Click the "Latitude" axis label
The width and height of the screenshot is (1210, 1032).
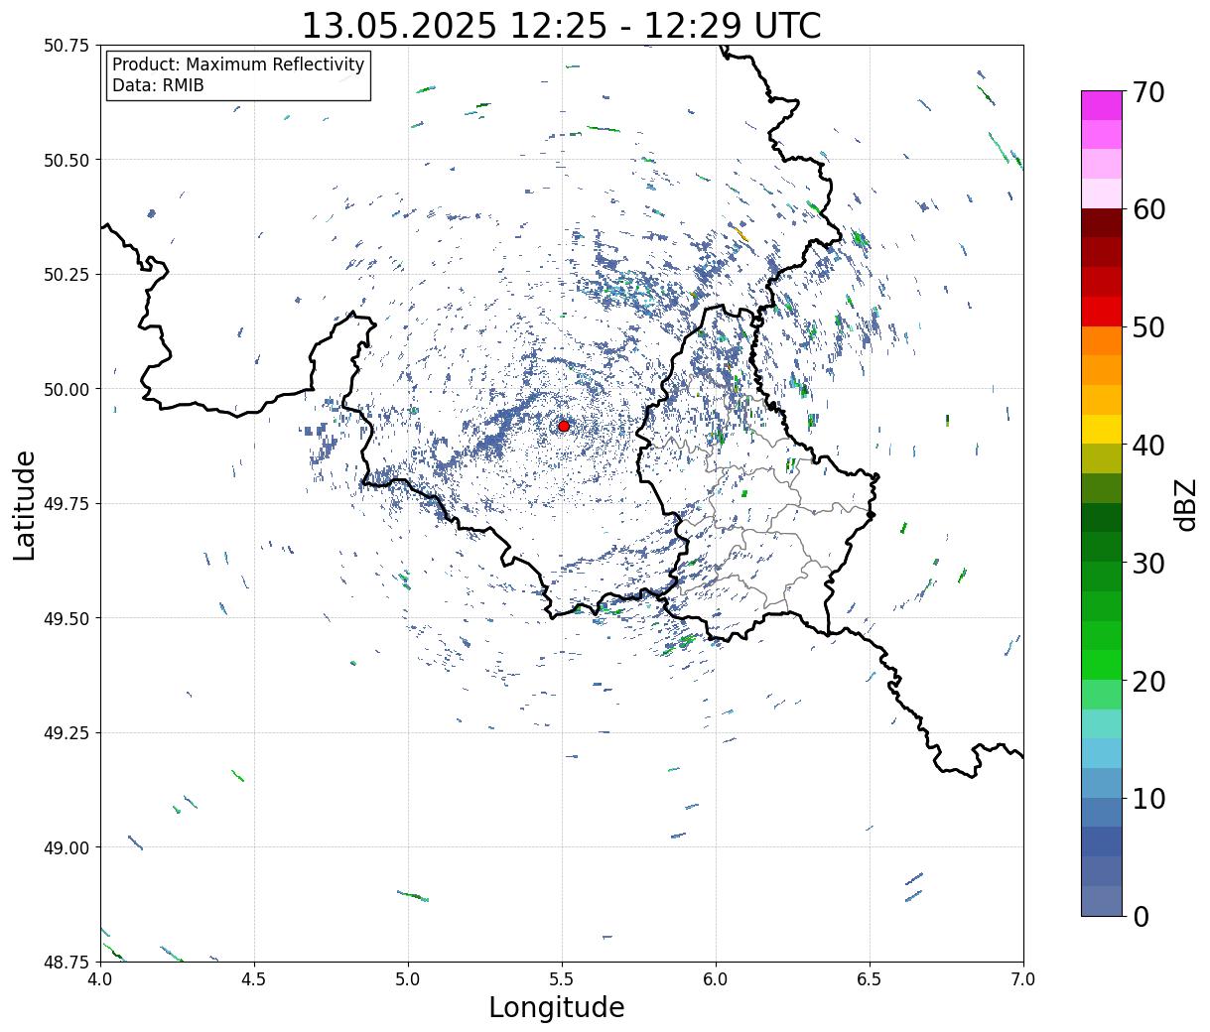25,504
